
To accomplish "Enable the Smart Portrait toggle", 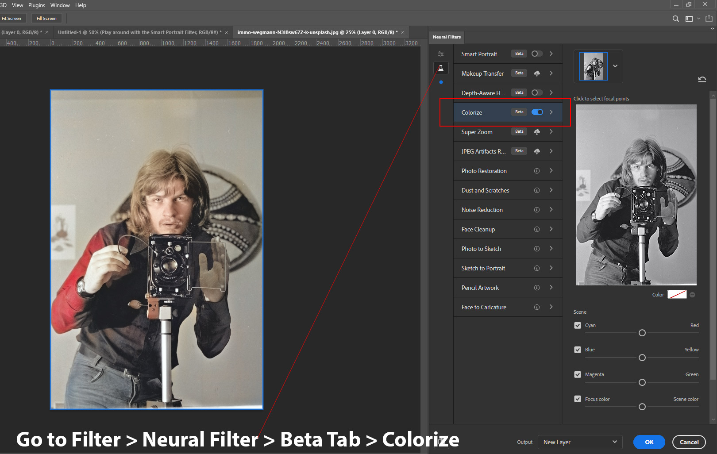I will [537, 54].
